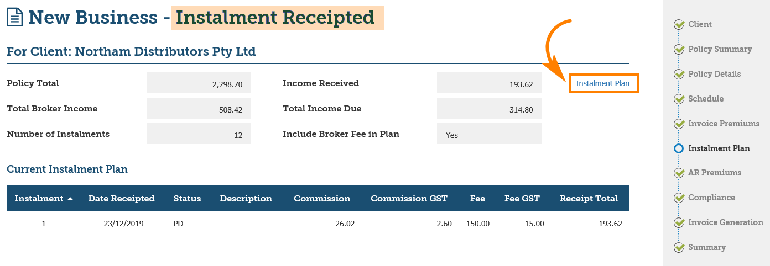Screen dimensions: 770x266
Task: Click the Receipt Total column header
Action: [589, 199]
